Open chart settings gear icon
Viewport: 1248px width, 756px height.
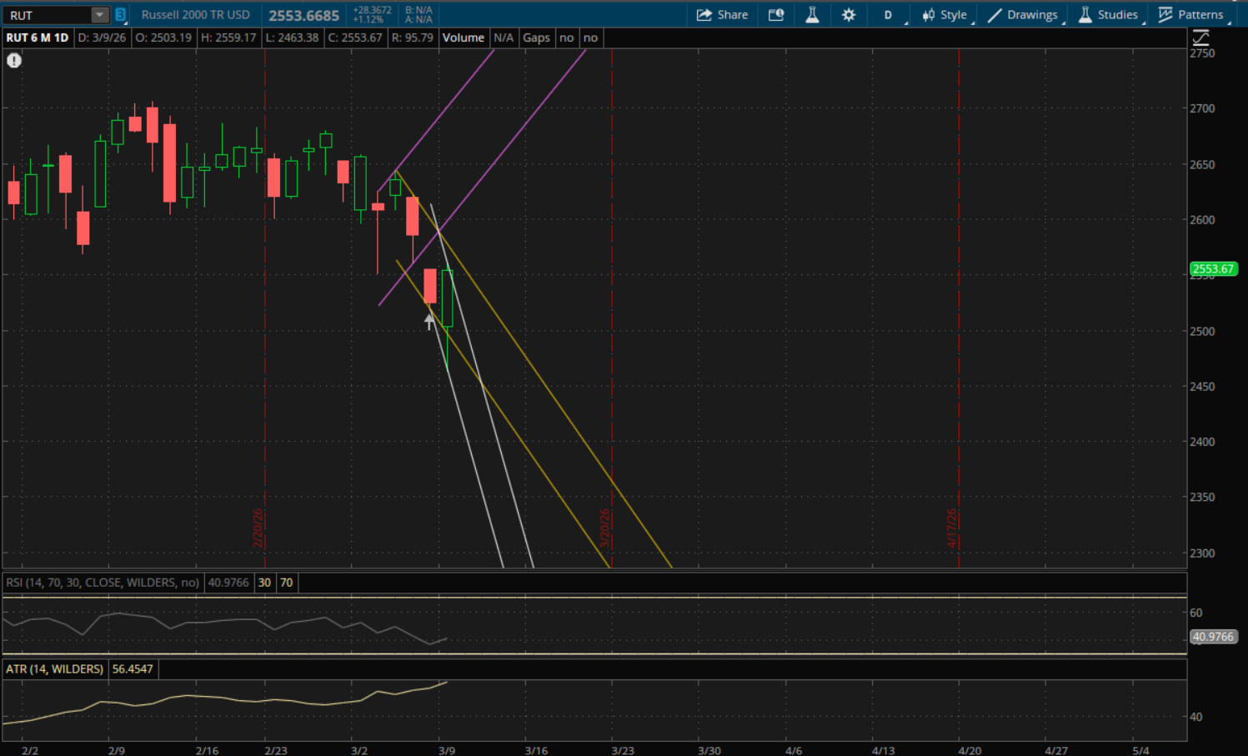pyautogui.click(x=849, y=15)
